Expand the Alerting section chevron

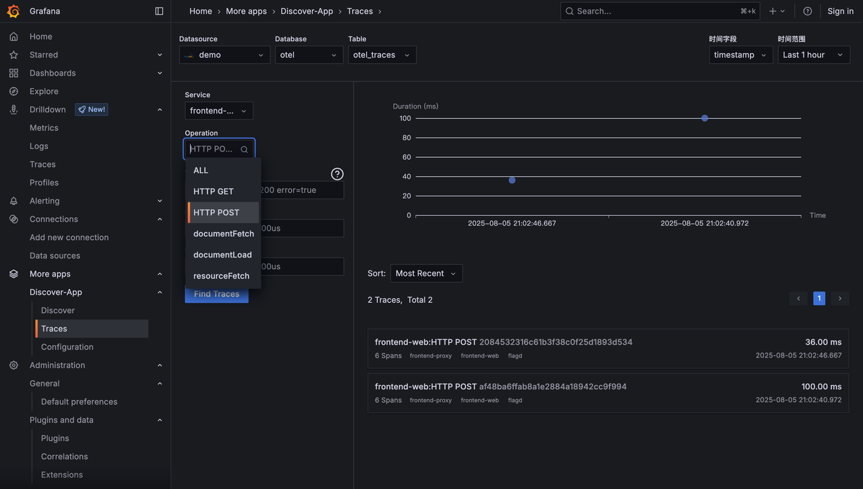pos(160,201)
